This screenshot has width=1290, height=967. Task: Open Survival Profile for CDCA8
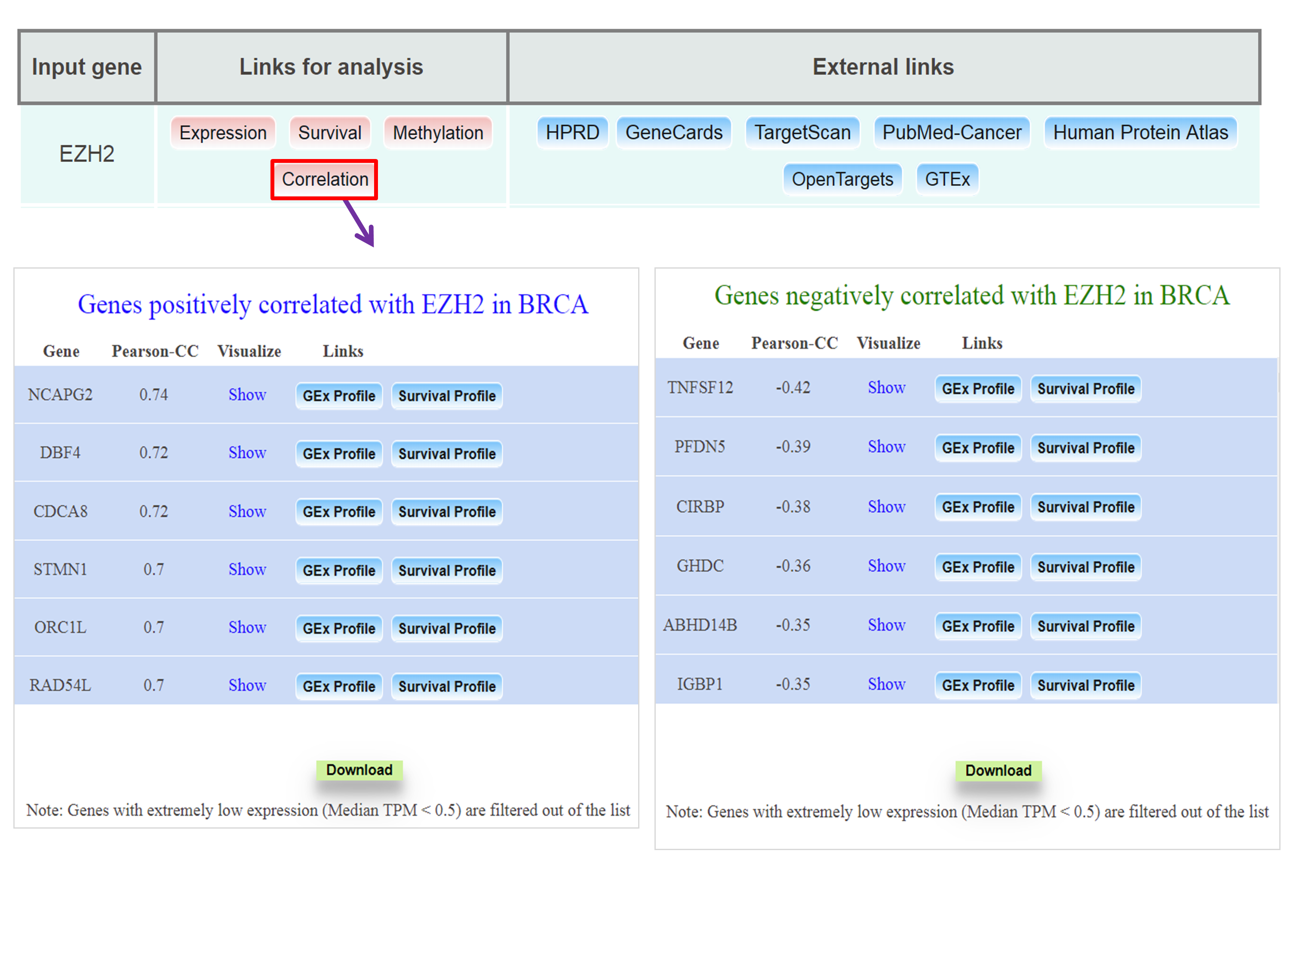[x=446, y=512]
